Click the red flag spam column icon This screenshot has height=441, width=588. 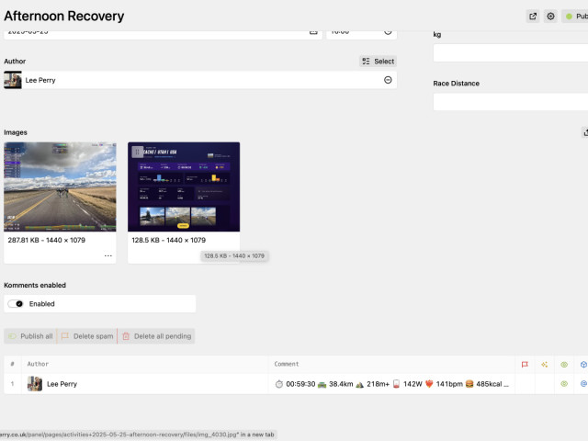pyautogui.click(x=525, y=364)
